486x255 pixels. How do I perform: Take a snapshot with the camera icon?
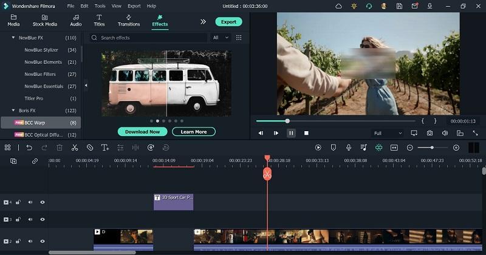click(x=430, y=133)
